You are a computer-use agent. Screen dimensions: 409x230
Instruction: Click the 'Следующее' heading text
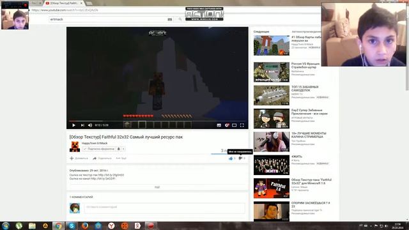(x=261, y=31)
